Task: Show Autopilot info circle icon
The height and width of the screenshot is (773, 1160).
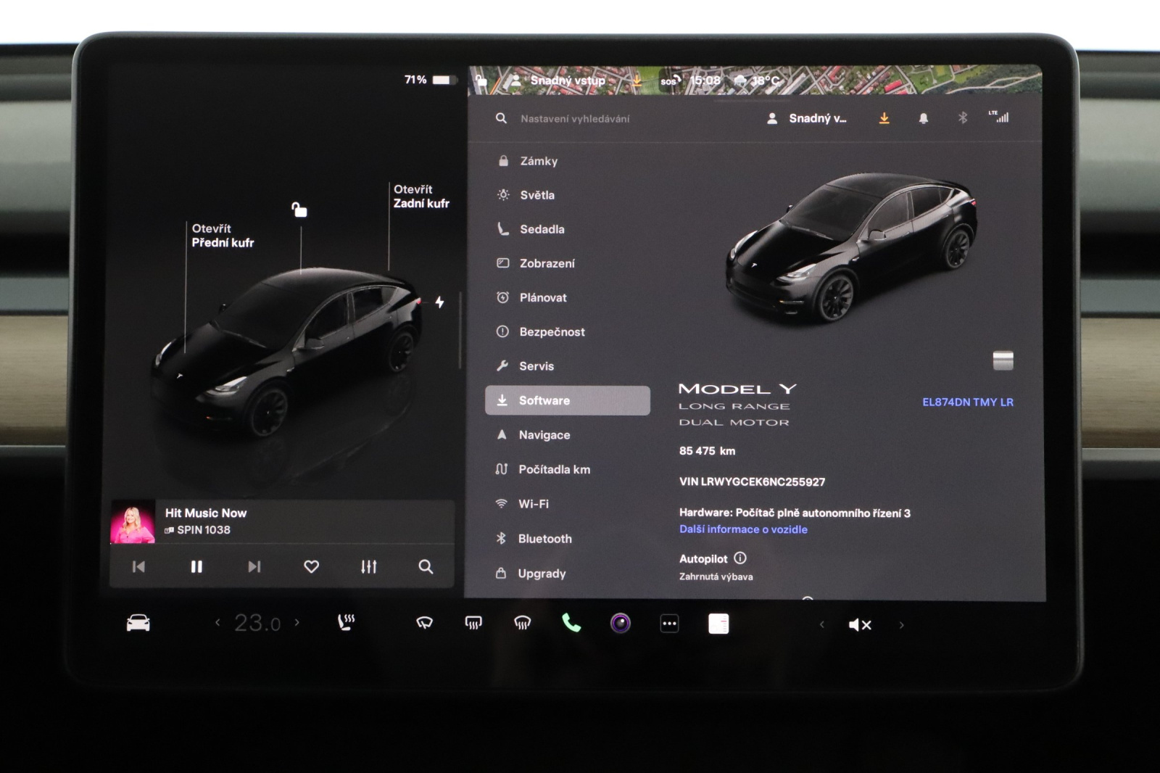Action: coord(740,558)
